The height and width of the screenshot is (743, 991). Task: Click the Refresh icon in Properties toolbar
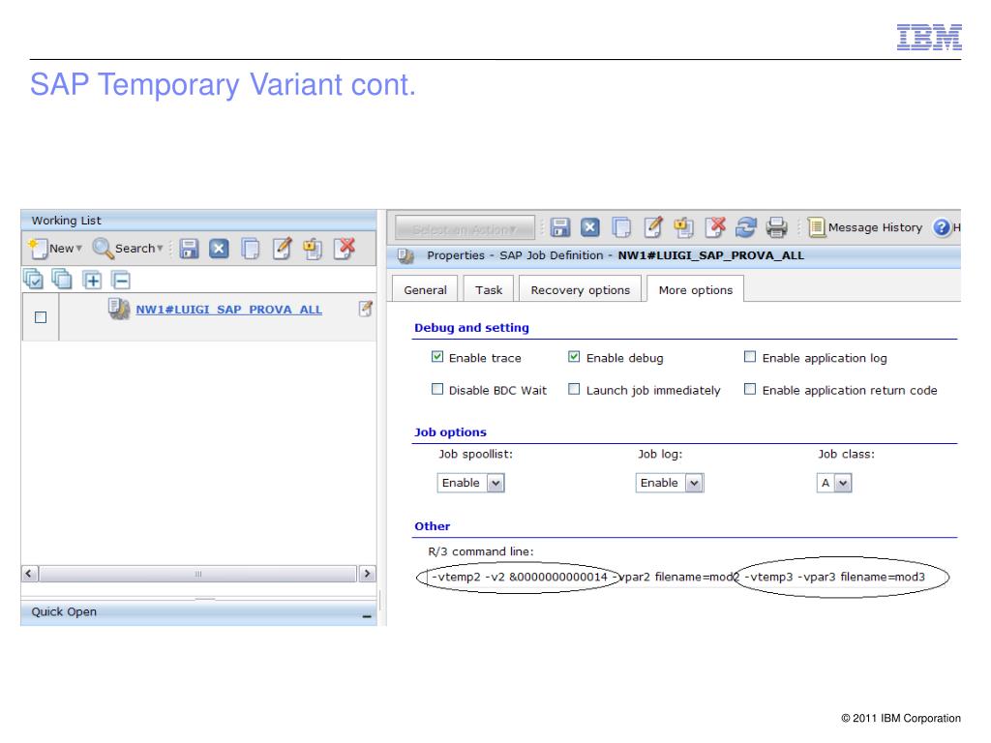coord(746,226)
